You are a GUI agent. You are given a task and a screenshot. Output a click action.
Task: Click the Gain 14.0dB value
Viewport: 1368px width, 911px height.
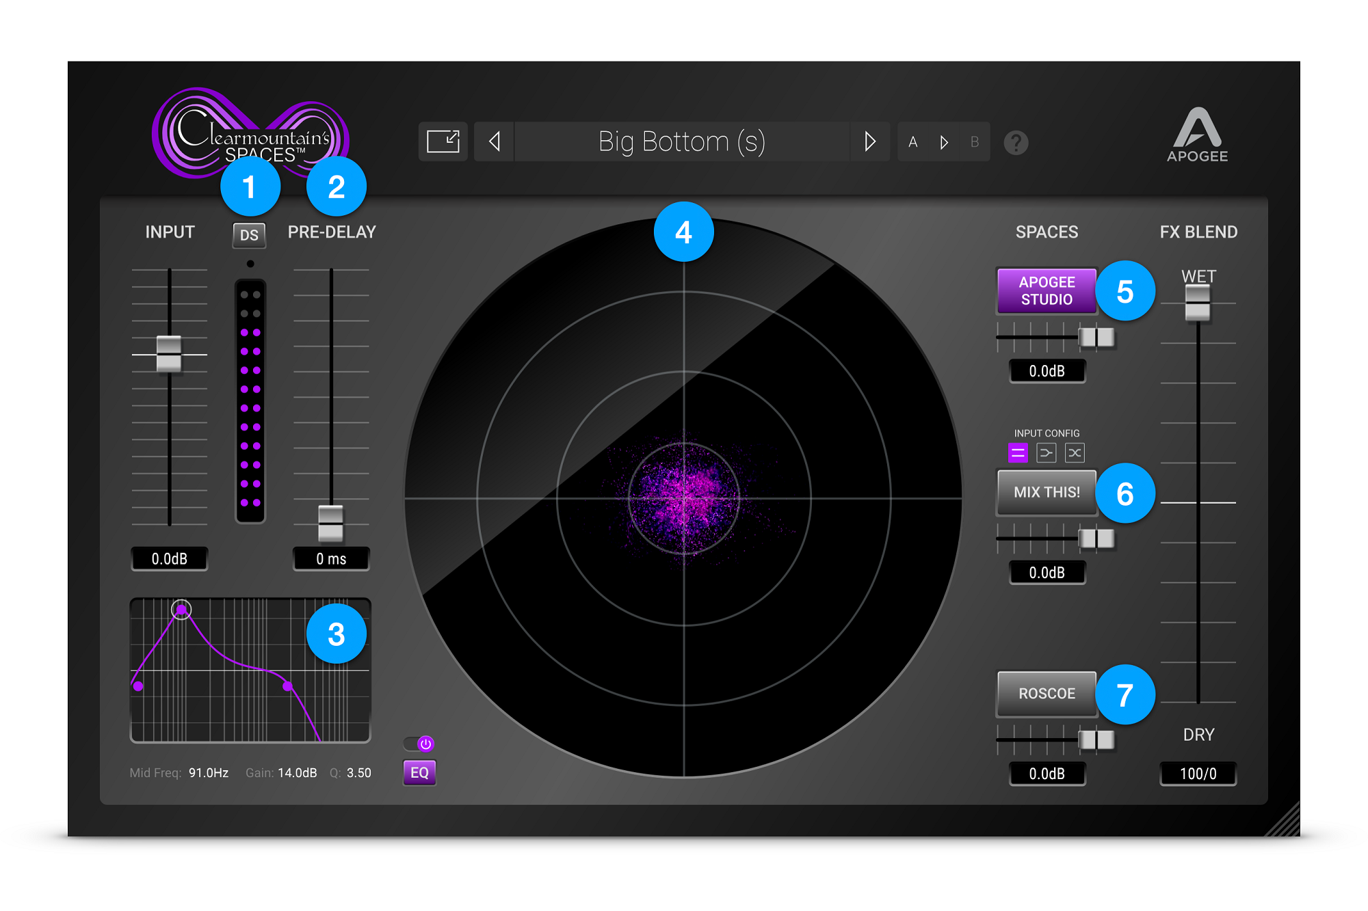pos(298,773)
